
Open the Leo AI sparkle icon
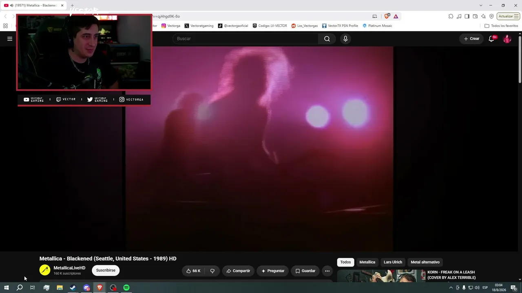coord(483,16)
